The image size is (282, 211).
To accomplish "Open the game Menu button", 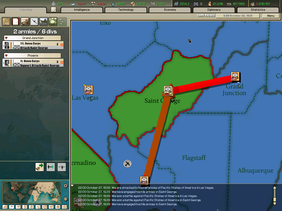I will [270, 16].
